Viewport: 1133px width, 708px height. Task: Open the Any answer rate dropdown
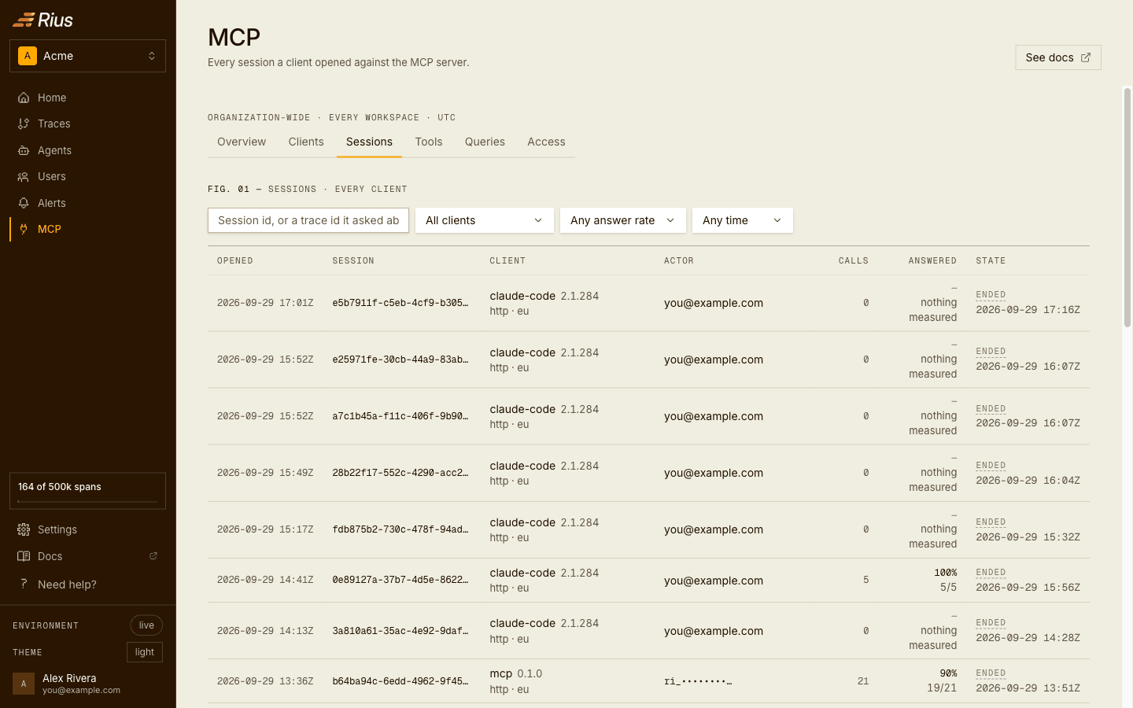pyautogui.click(x=623, y=220)
